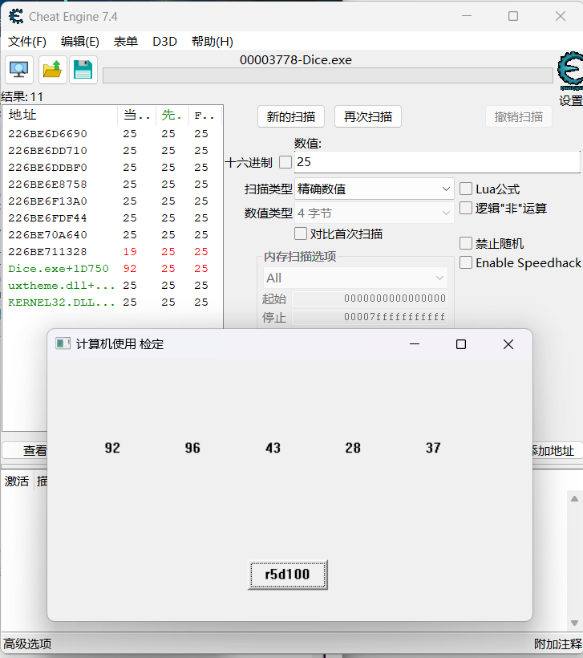This screenshot has height=658, width=583.
Task: Open the D3D menu
Action: (165, 42)
